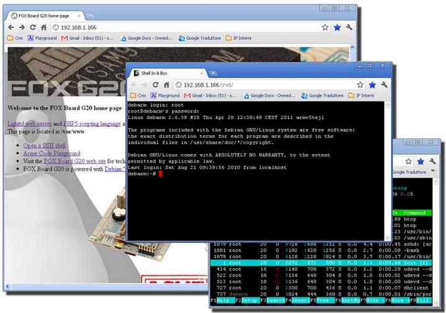The image size is (446, 313).
Task: Open IP Interni folder in FOX Board window
Action: tap(238, 38)
